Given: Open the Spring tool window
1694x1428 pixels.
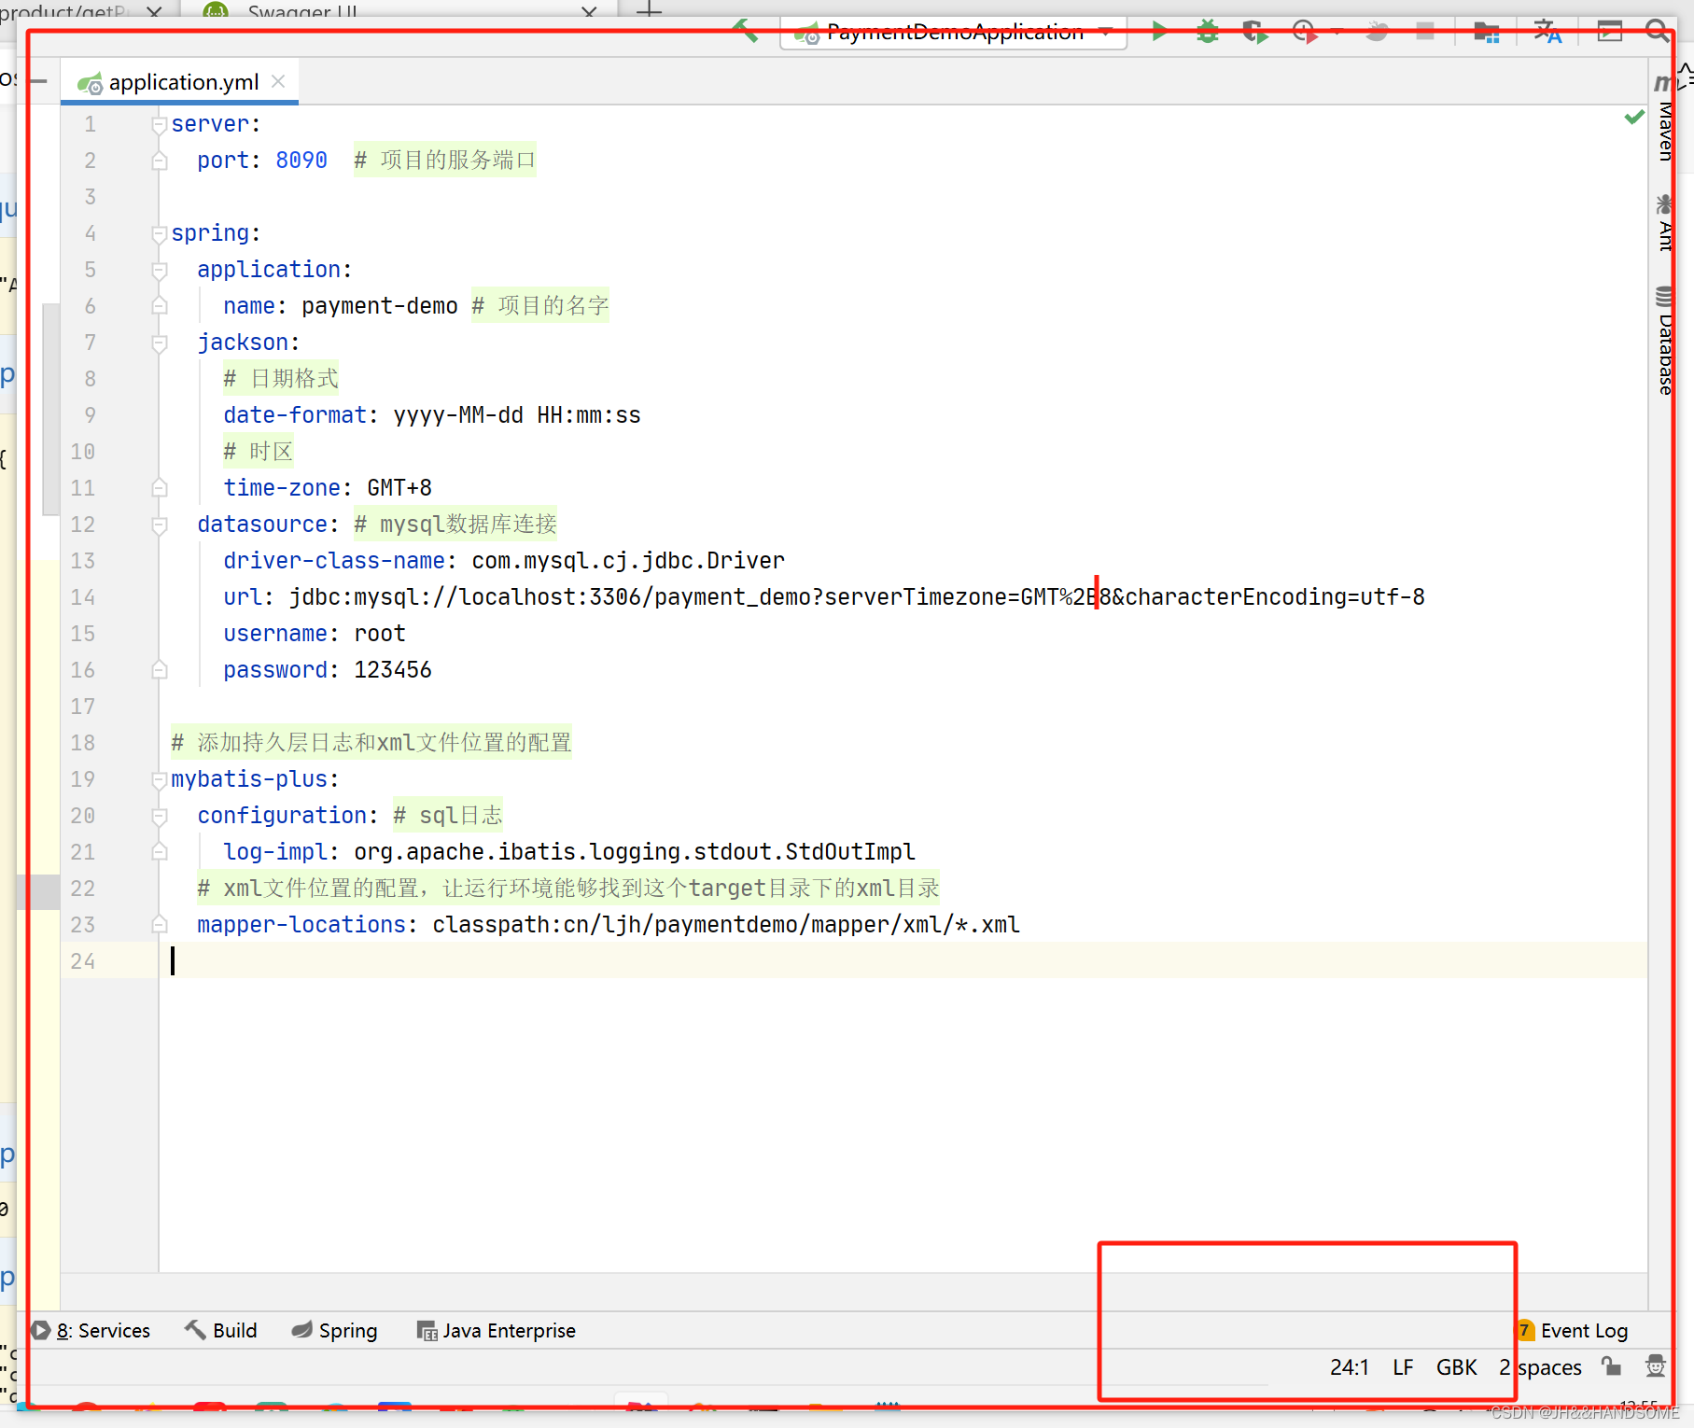Looking at the screenshot, I should pos(335,1330).
